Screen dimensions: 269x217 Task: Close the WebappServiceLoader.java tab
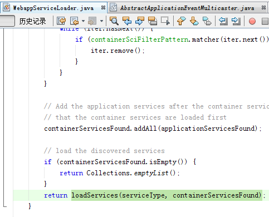click(x=103, y=8)
